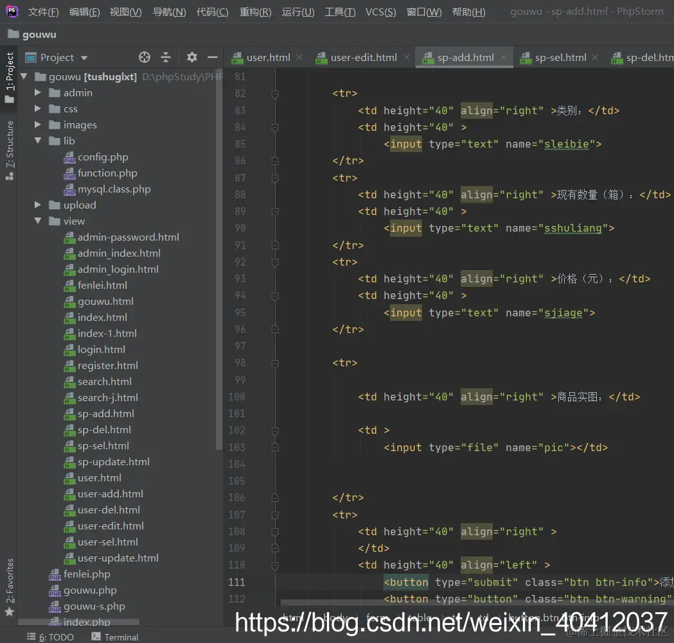Open the Project view dropdown
This screenshot has width=674, height=643.
coord(85,58)
